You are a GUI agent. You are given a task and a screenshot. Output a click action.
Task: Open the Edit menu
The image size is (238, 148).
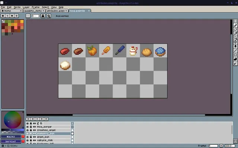9,7
